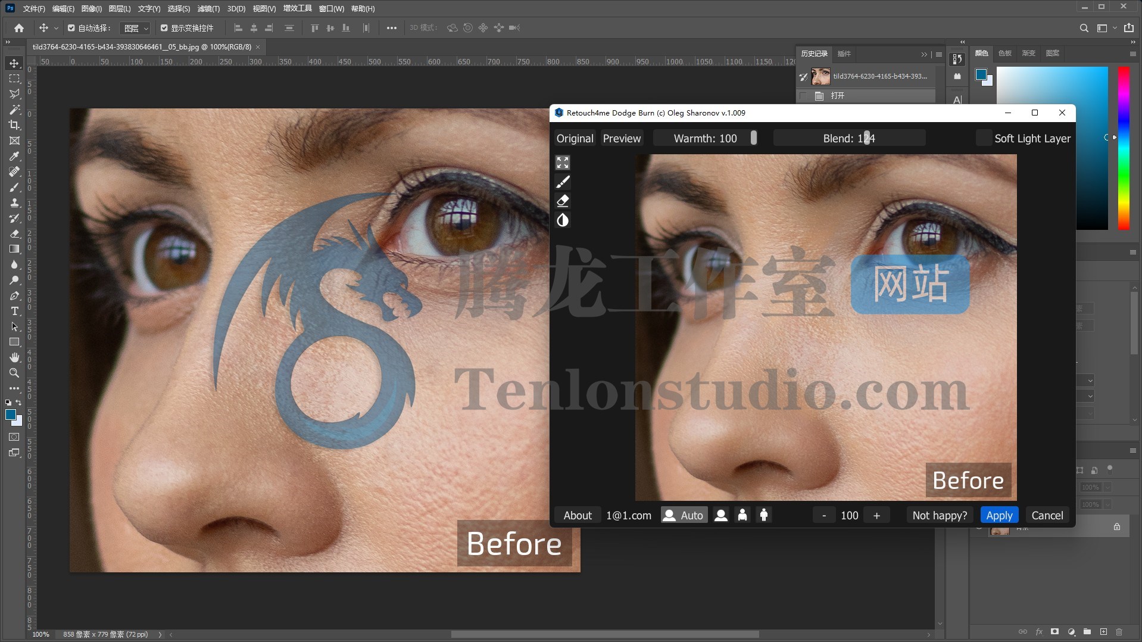The height and width of the screenshot is (642, 1142).
Task: Open more options ellipsis in options bar
Action: [x=391, y=28]
